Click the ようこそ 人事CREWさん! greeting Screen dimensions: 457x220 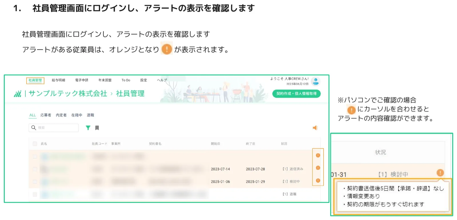click(289, 79)
